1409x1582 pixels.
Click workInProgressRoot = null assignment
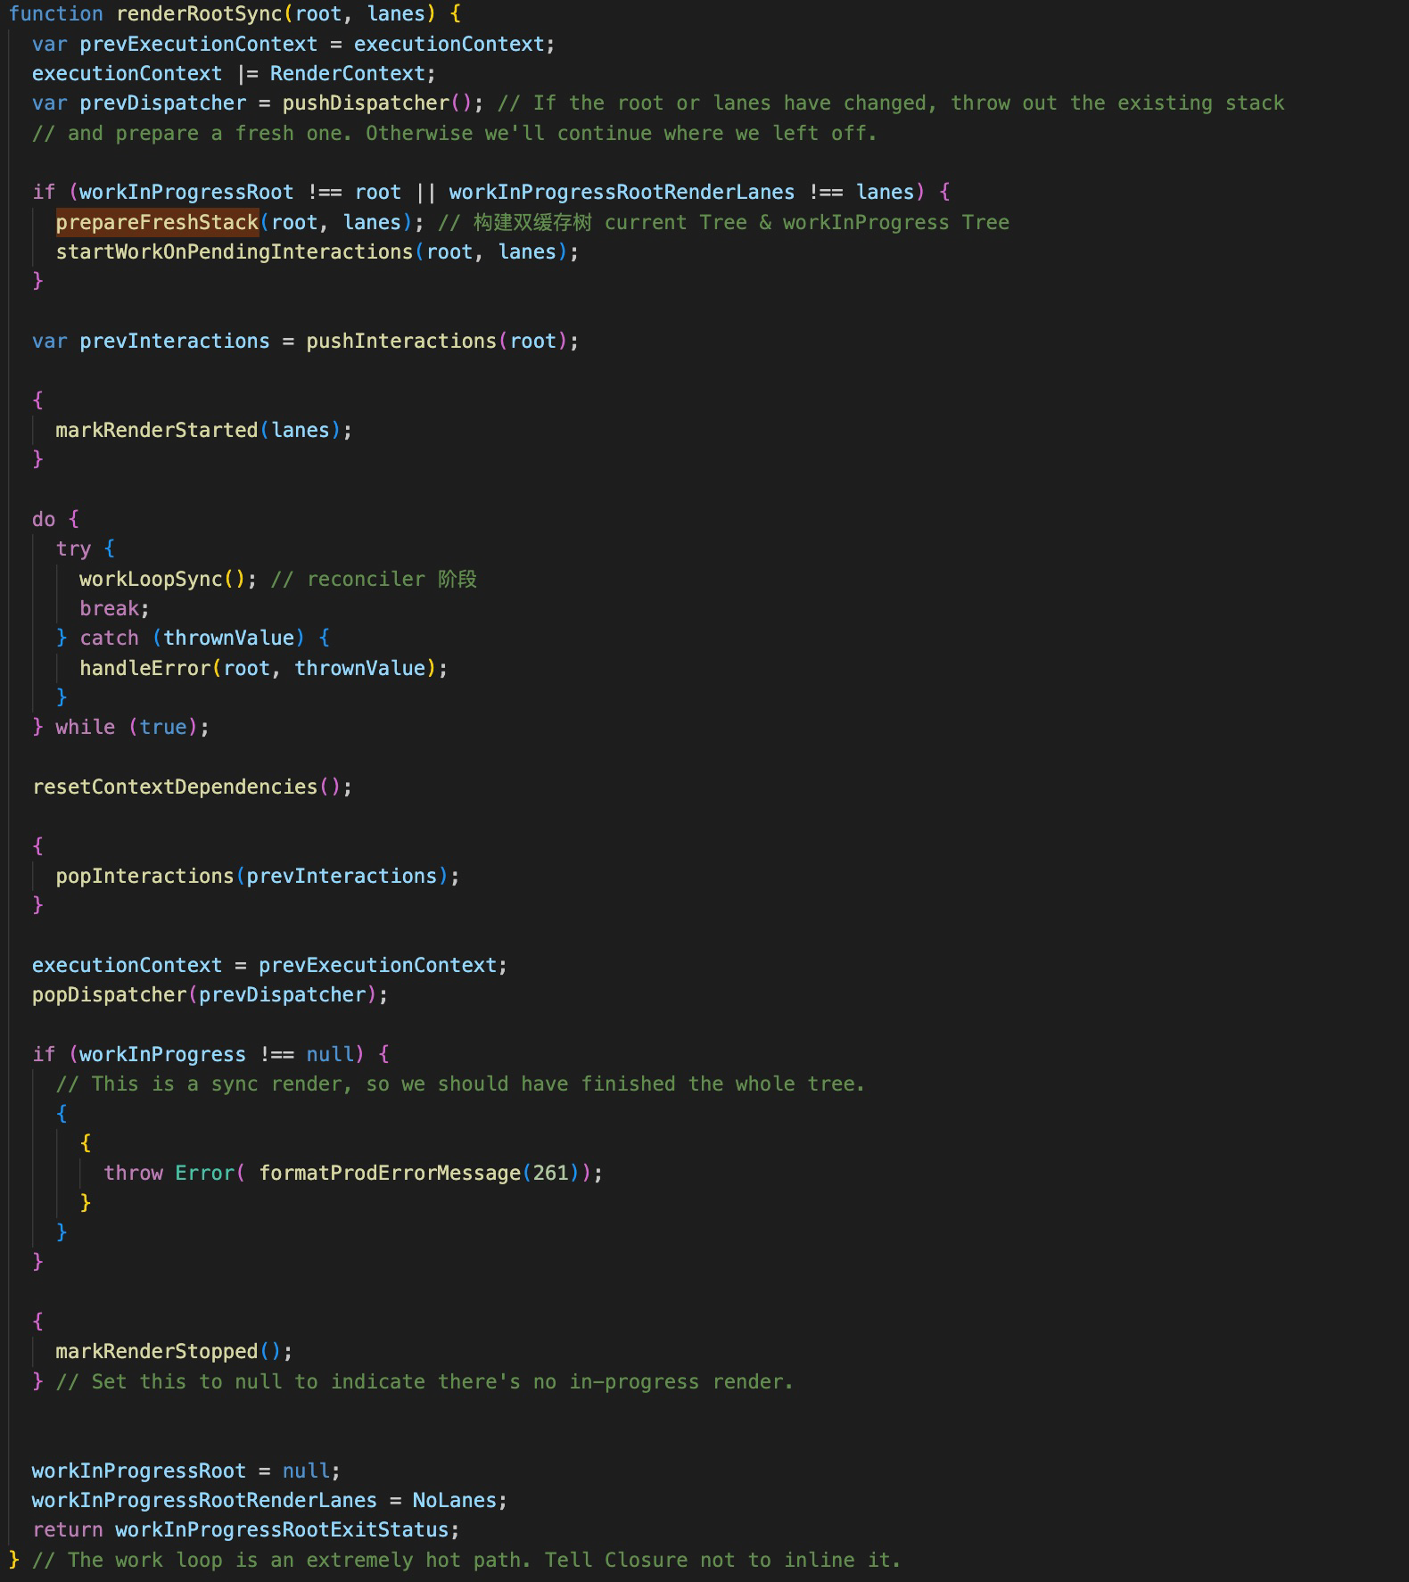click(x=185, y=1471)
